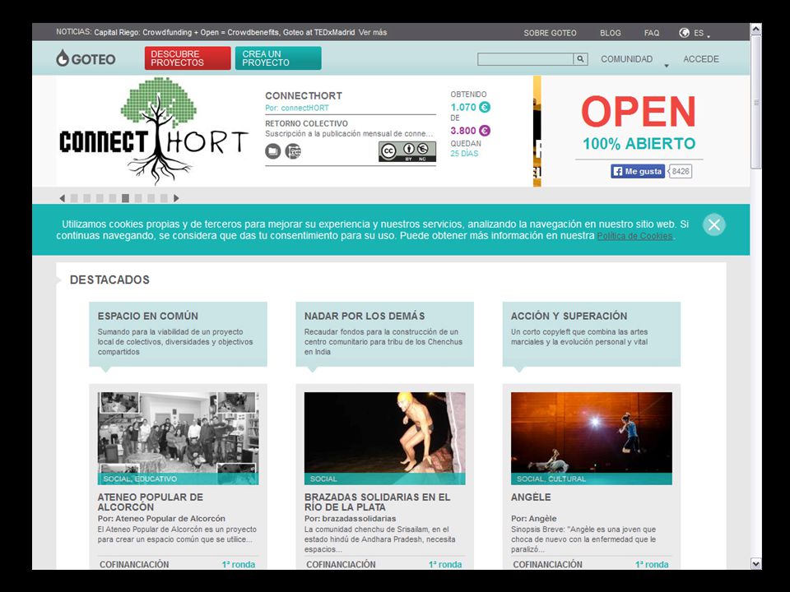790x592 pixels.
Task: Select the first carousel dot
Action: (74, 198)
